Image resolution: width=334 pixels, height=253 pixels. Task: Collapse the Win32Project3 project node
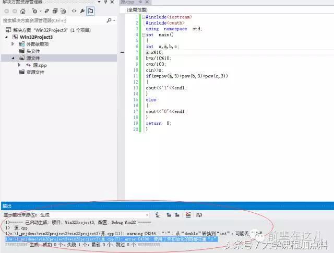coord(7,38)
